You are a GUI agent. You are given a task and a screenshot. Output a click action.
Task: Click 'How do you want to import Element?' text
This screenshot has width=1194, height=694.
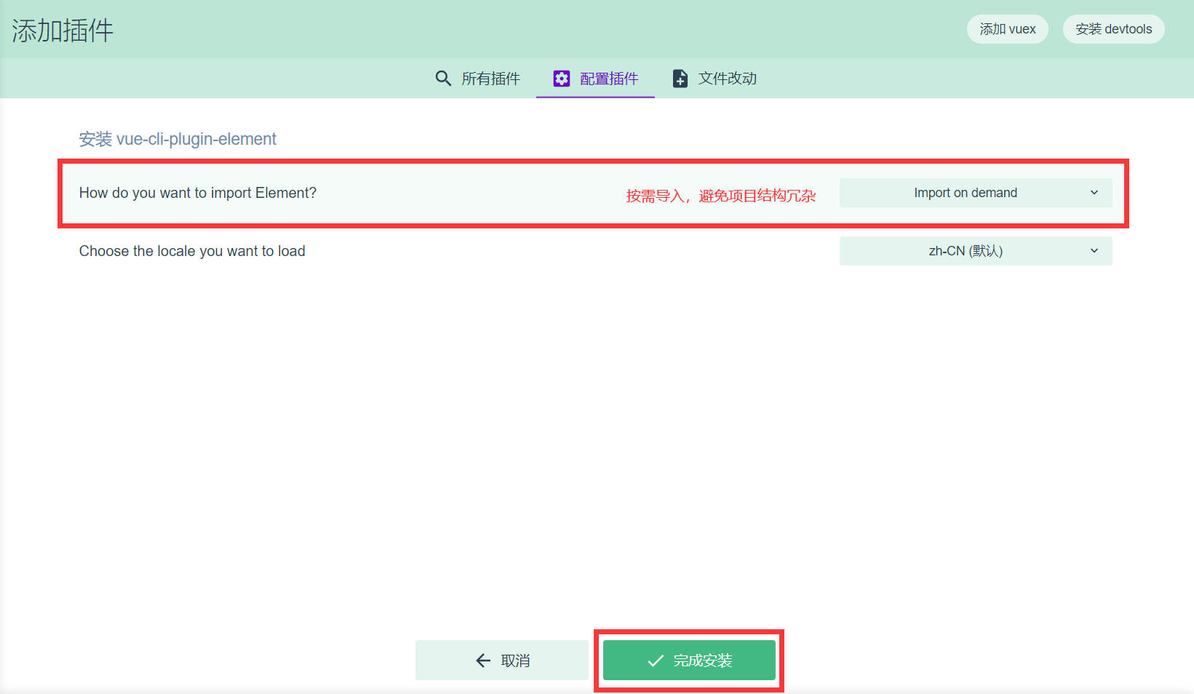point(198,193)
